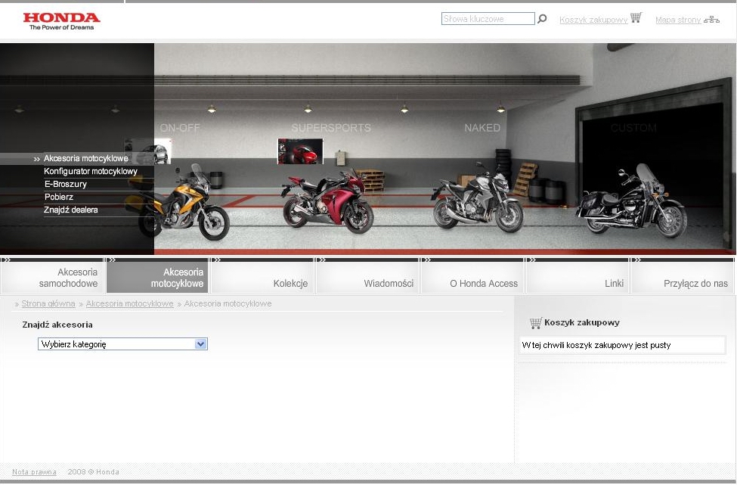Click Konfigurator motocyklowy in side menu
Screen dimensions: 737x485
pos(91,172)
